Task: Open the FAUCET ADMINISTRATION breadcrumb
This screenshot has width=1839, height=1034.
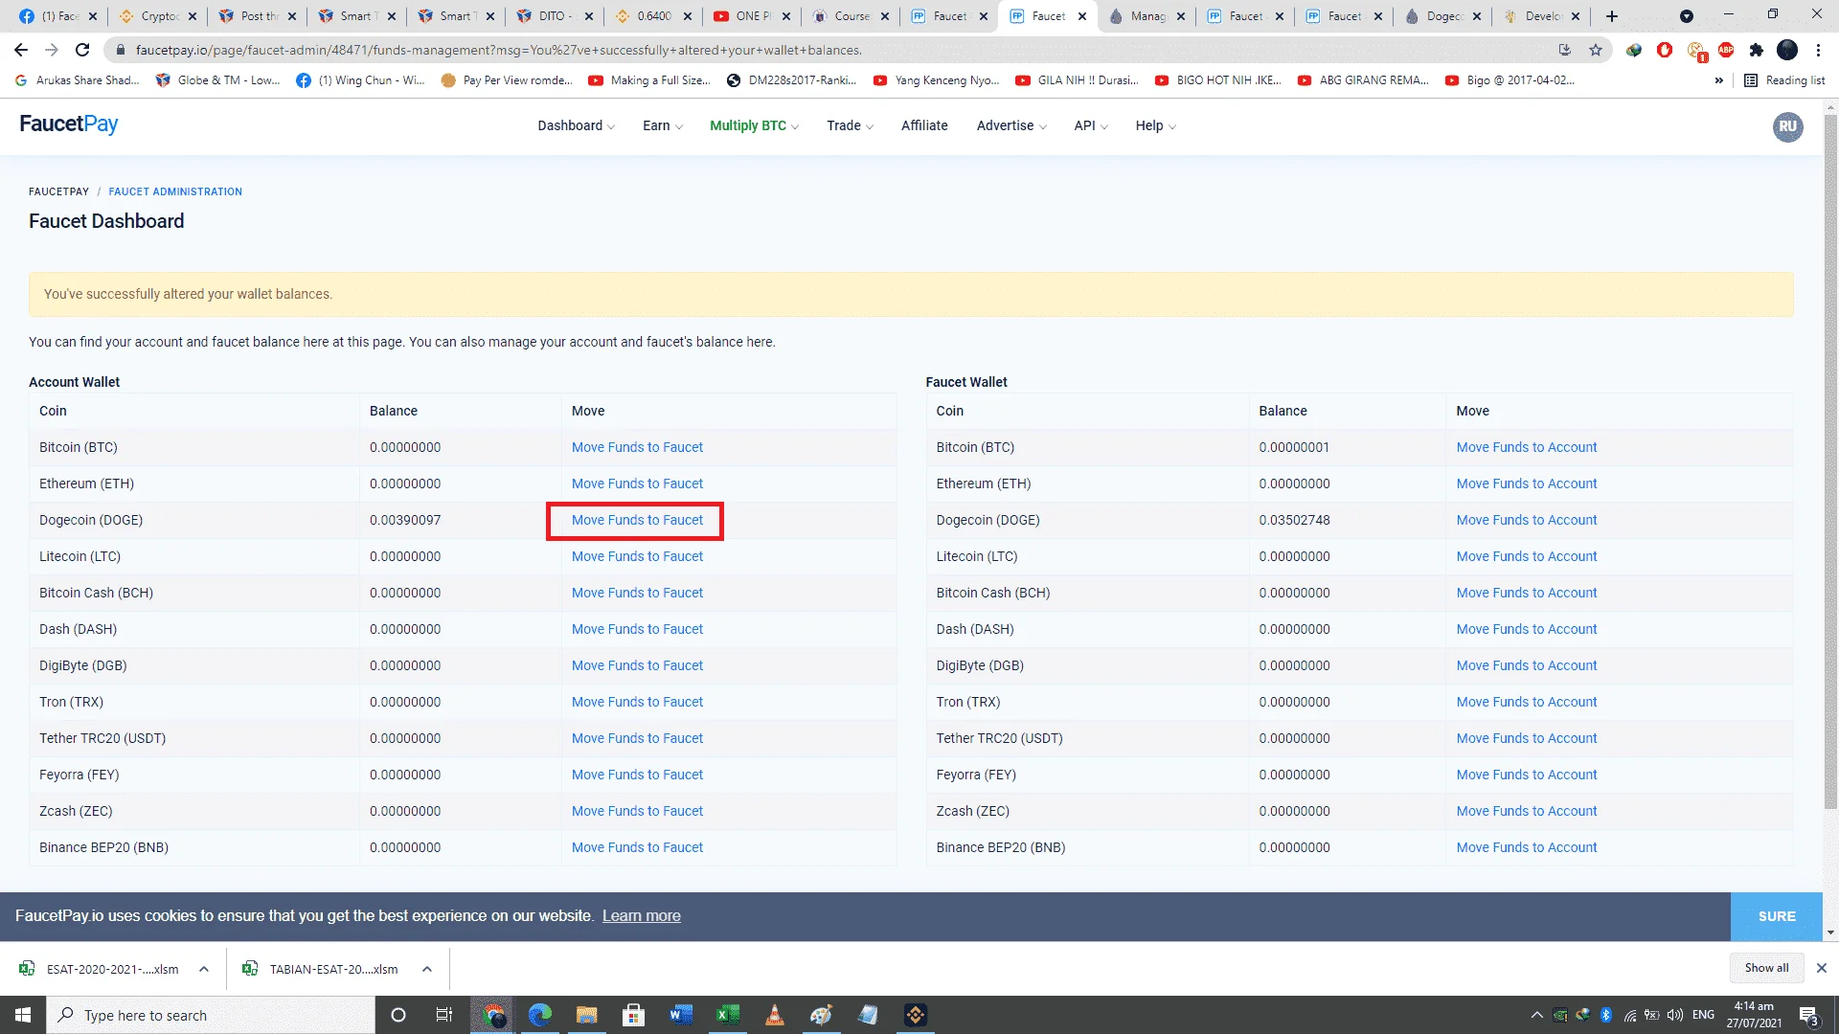Action: [x=175, y=191]
